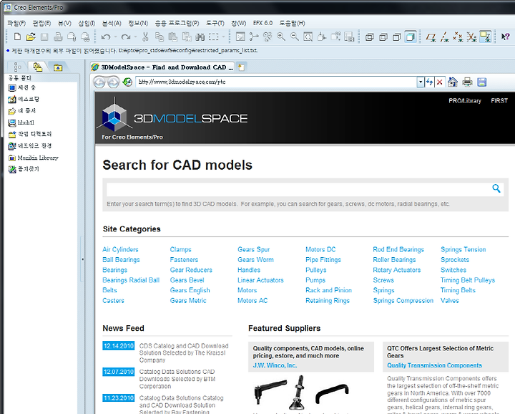Open the Air Cylinders category link
The image size is (515, 414).
coord(120,249)
